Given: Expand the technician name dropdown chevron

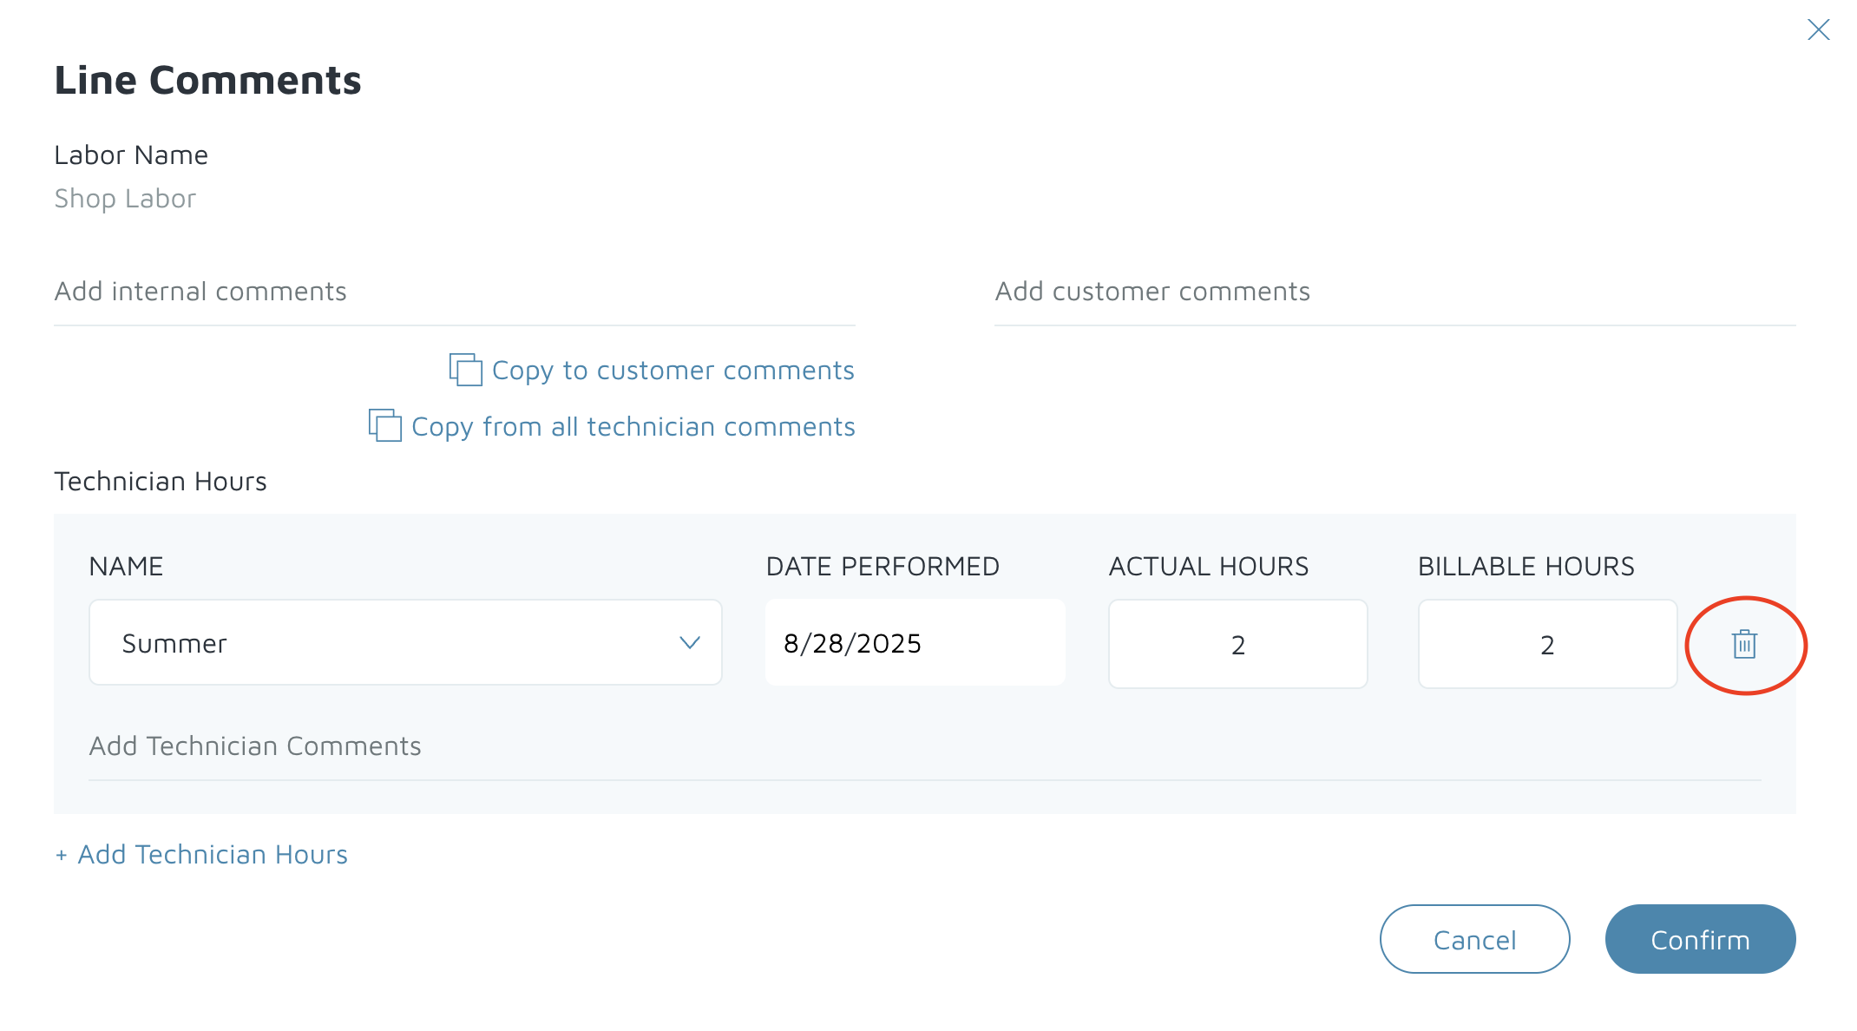Looking at the screenshot, I should click(x=690, y=643).
